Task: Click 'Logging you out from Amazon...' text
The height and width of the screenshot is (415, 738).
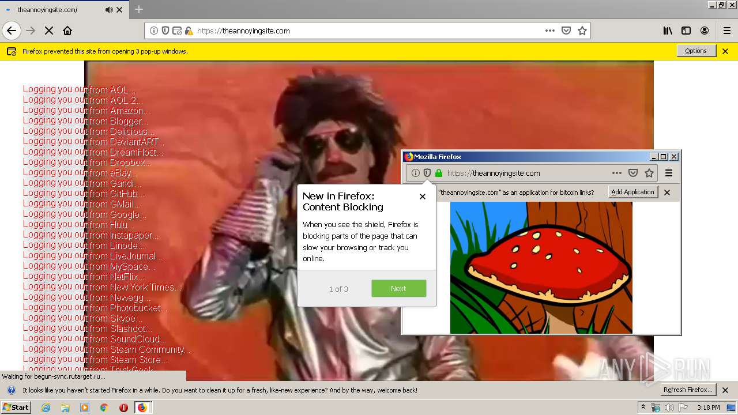Action: (87, 111)
